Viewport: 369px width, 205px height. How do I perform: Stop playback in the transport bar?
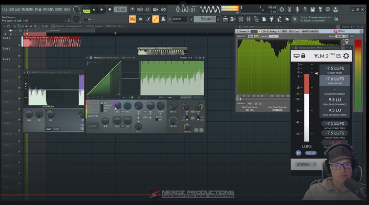102,9
